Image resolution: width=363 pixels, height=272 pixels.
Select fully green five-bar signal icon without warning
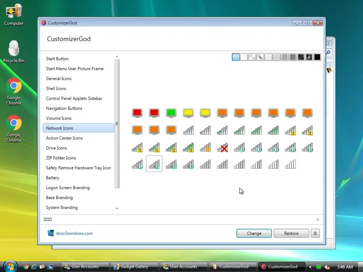[x=273, y=130]
